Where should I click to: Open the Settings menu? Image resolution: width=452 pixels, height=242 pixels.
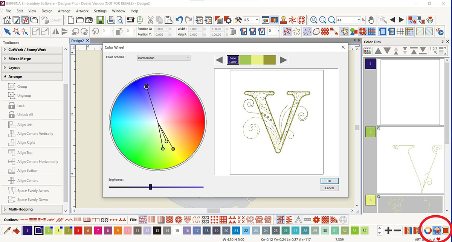pyautogui.click(x=100, y=11)
